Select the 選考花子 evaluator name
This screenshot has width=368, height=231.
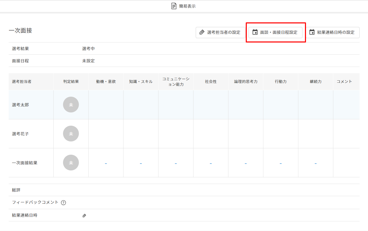20,134
